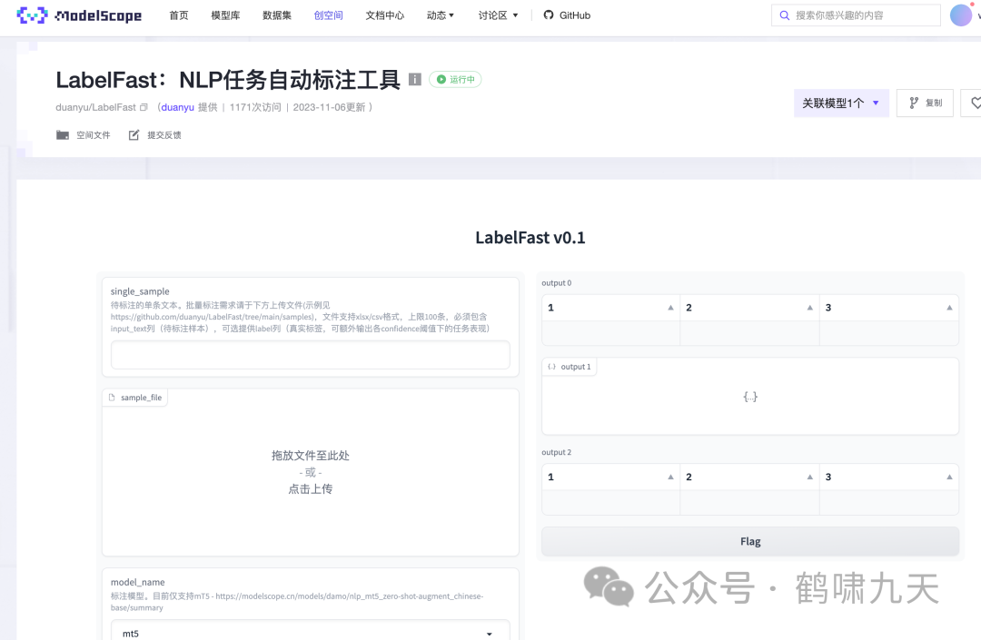The height and width of the screenshot is (640, 981).
Task: Open the 首页 nav item
Action: click(179, 15)
